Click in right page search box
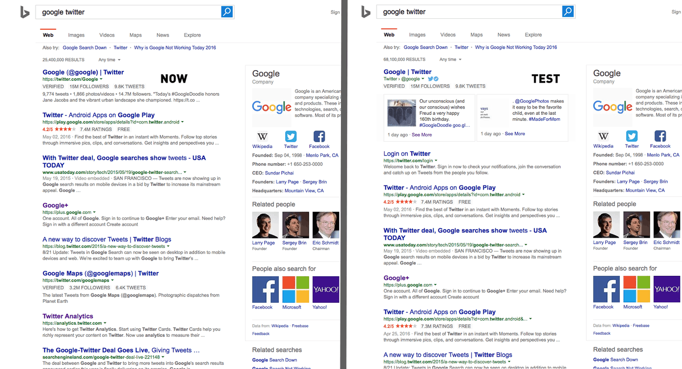 (x=469, y=12)
